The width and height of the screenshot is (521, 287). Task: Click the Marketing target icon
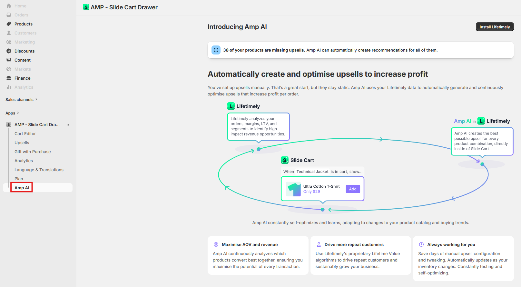click(x=9, y=42)
